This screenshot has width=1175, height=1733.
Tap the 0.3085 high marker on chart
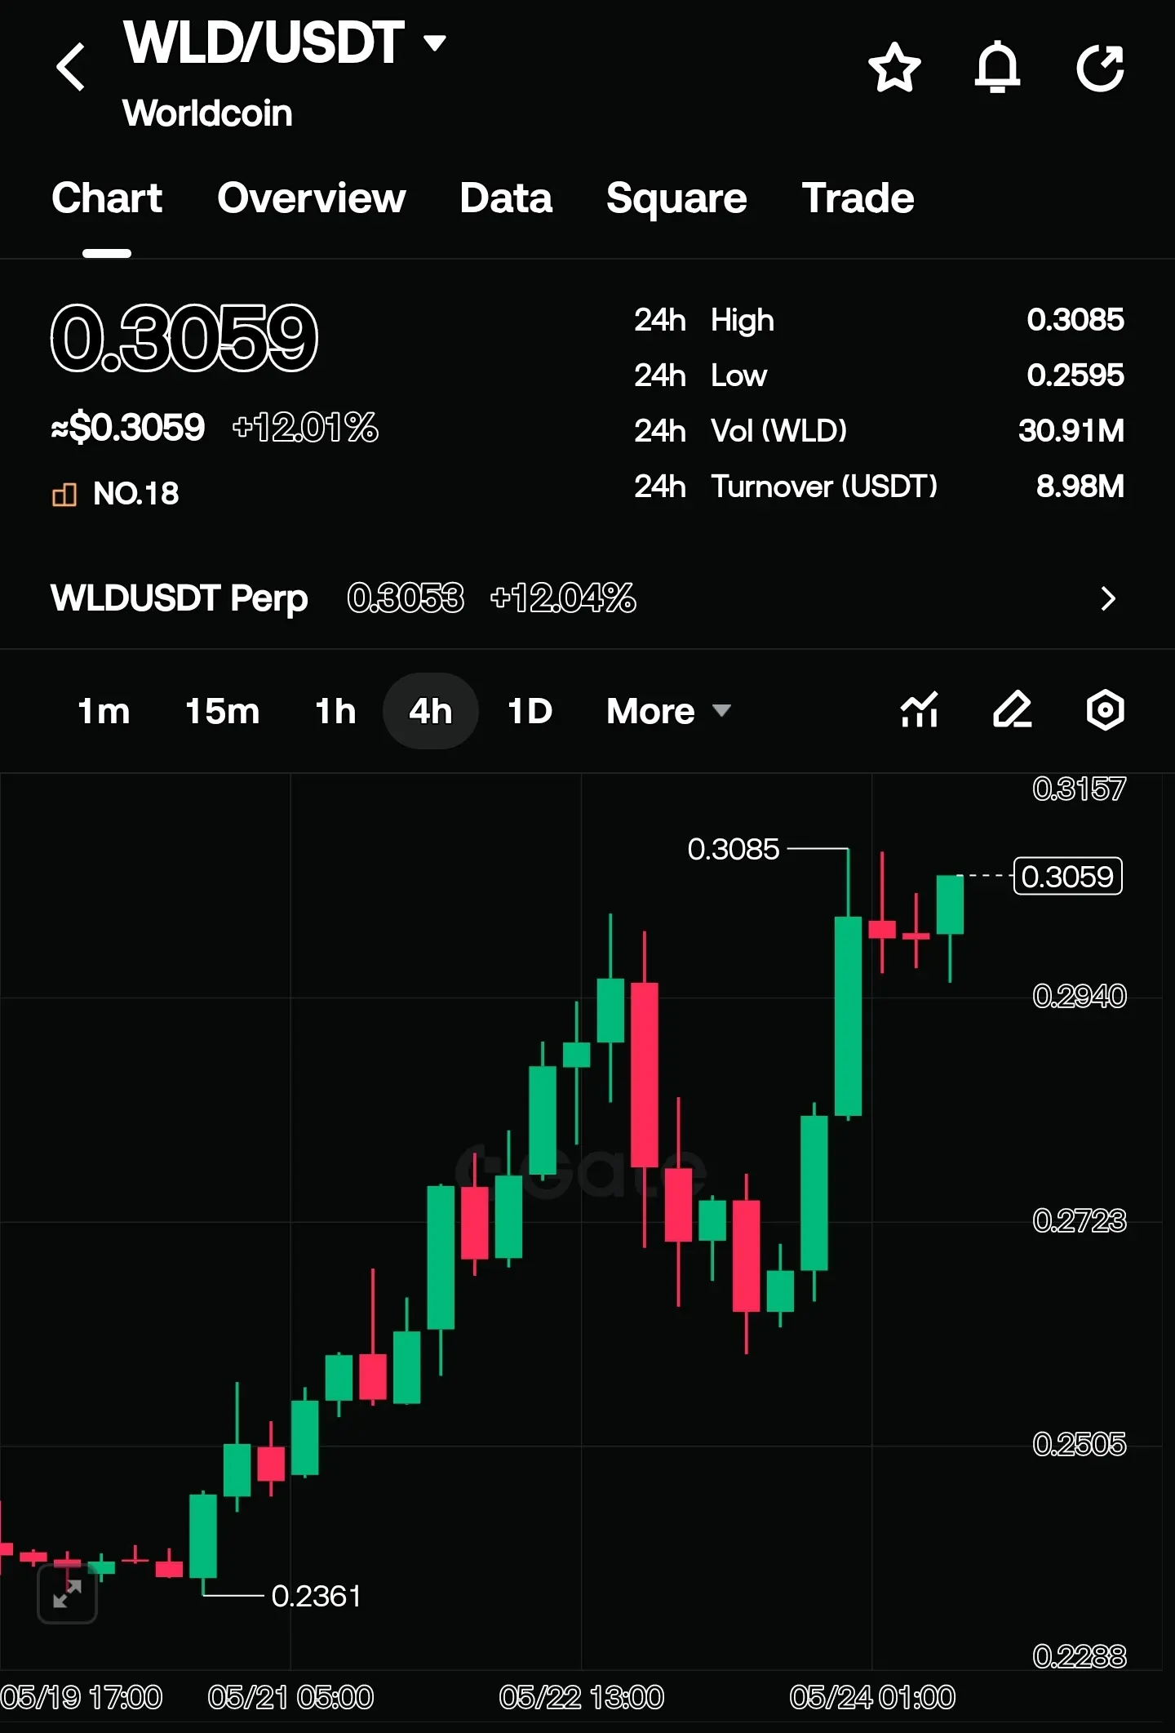(x=734, y=850)
